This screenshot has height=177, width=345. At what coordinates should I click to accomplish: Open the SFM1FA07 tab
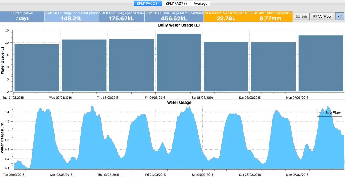[176, 4]
